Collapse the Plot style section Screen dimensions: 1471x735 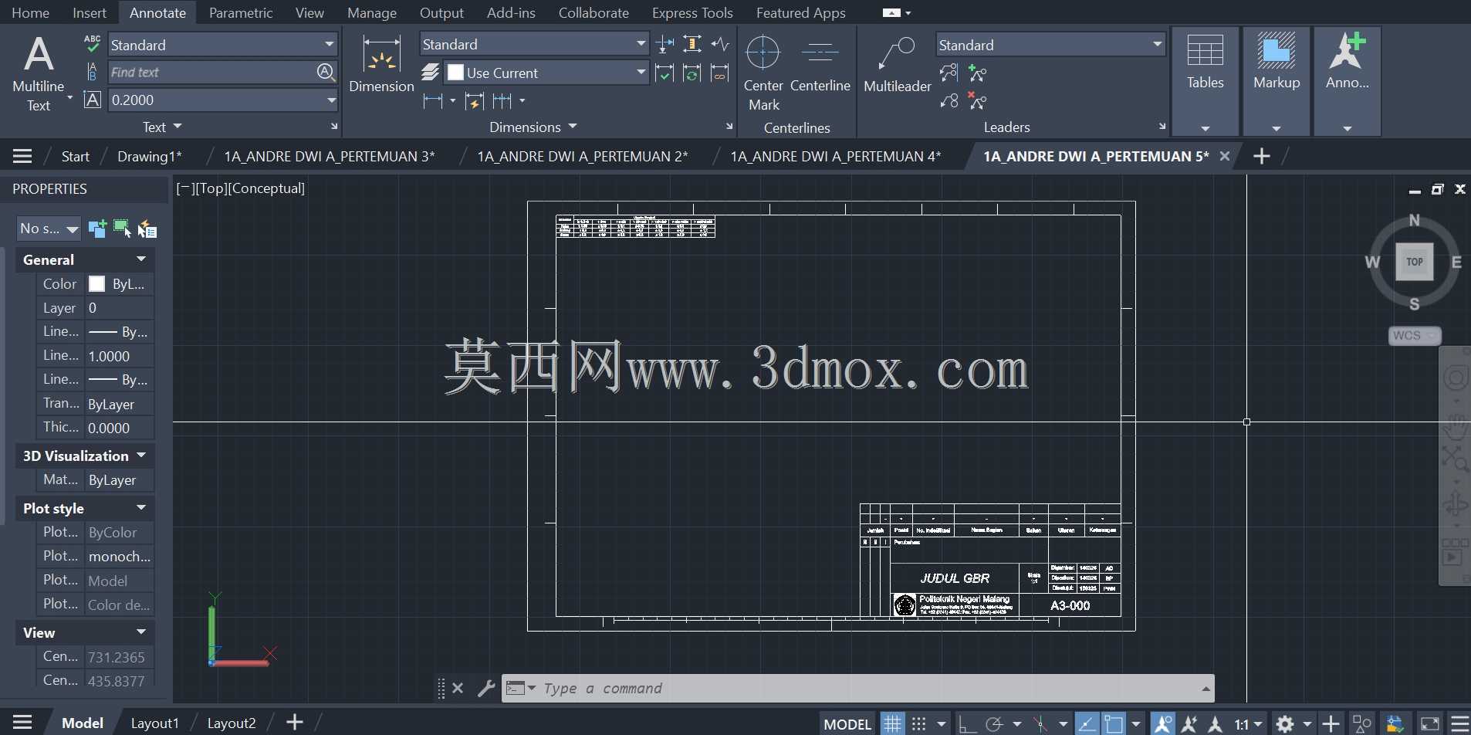tap(141, 508)
